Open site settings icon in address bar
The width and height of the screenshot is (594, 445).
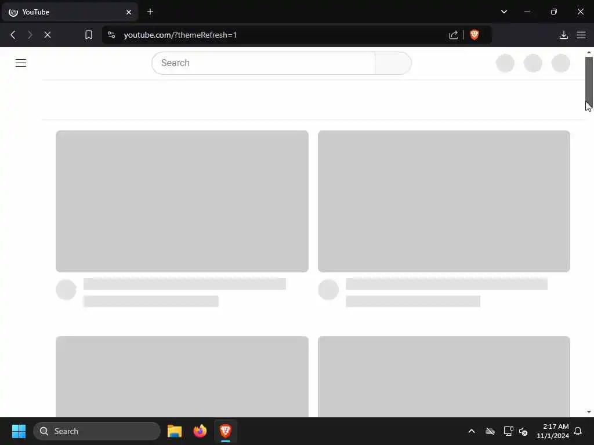pos(111,35)
